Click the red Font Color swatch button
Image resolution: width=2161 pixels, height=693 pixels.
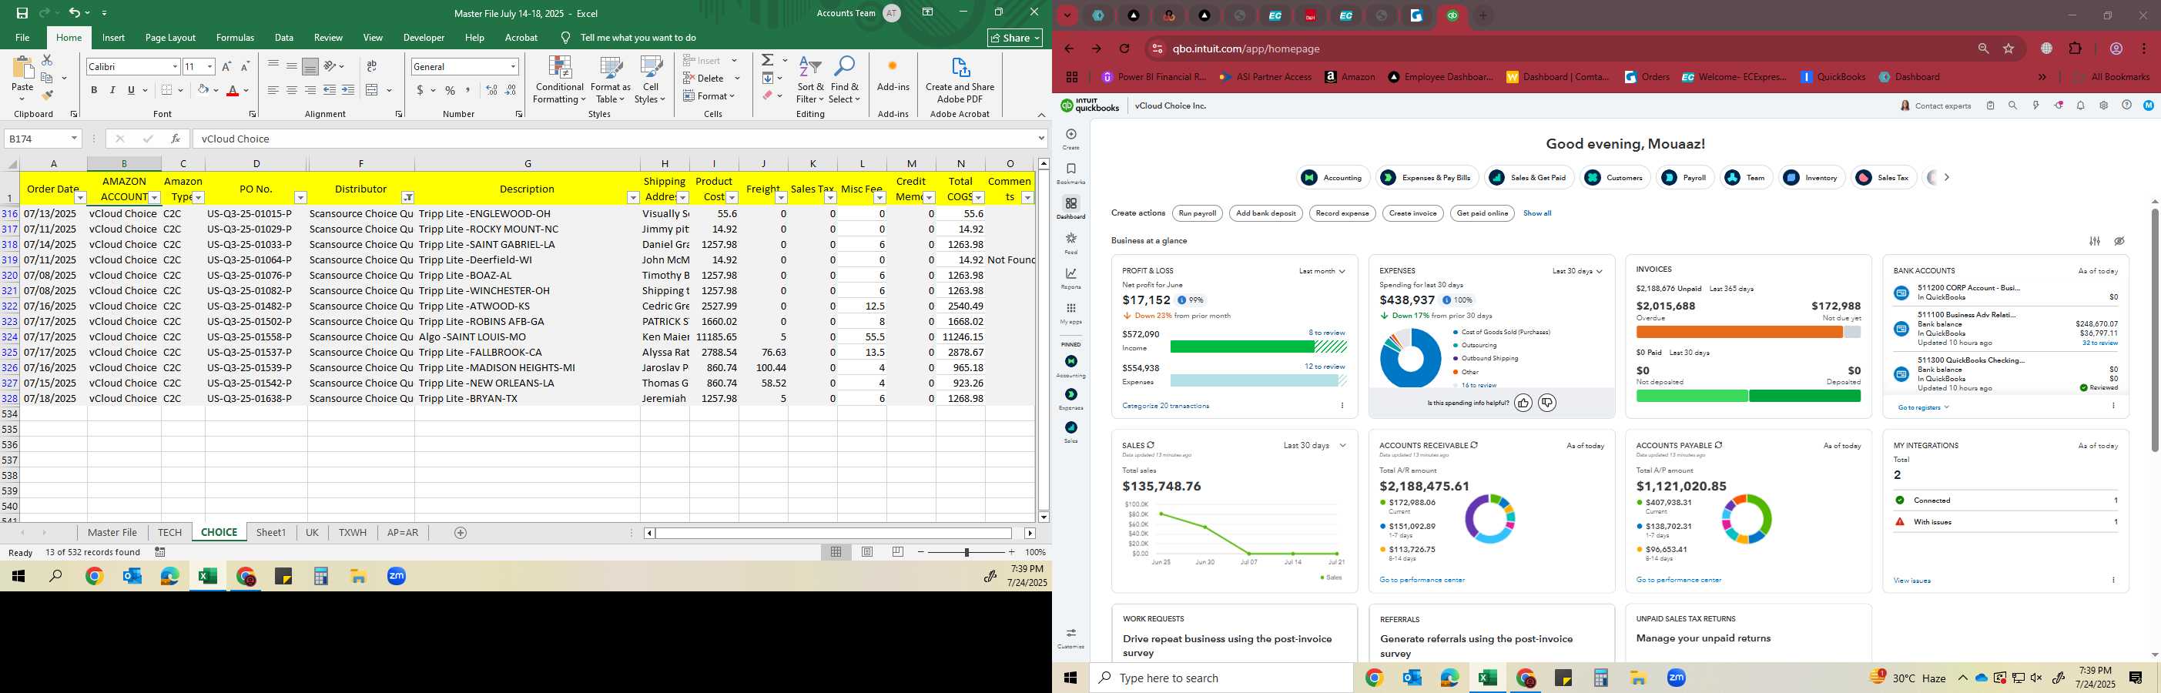[x=234, y=90]
